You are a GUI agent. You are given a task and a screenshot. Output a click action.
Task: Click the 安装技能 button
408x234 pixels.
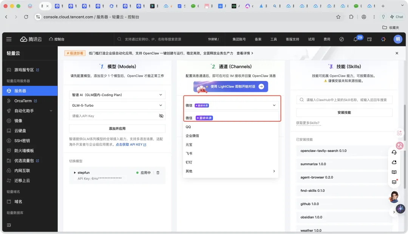[344, 113]
